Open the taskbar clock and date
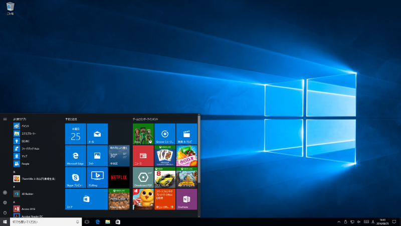The height and width of the screenshot is (226, 401). 382,222
